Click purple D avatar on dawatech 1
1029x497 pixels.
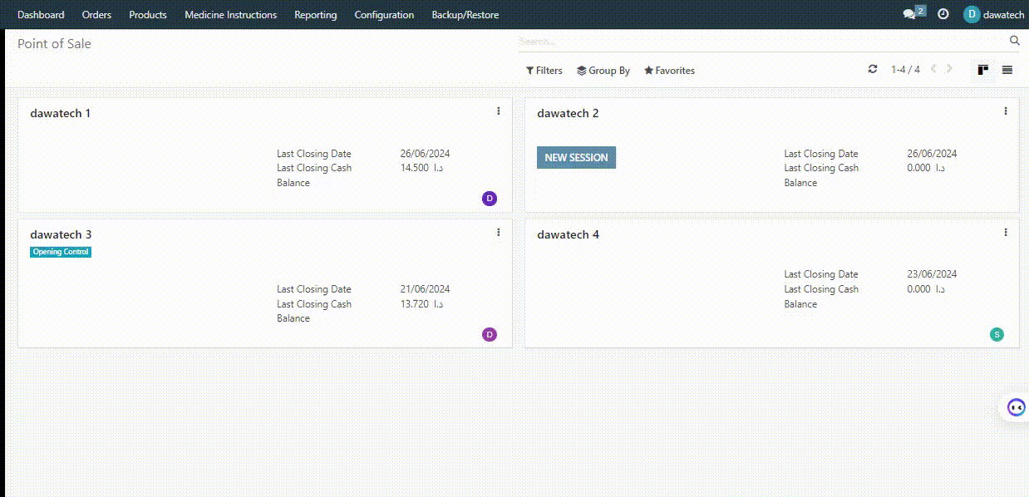pyautogui.click(x=490, y=198)
